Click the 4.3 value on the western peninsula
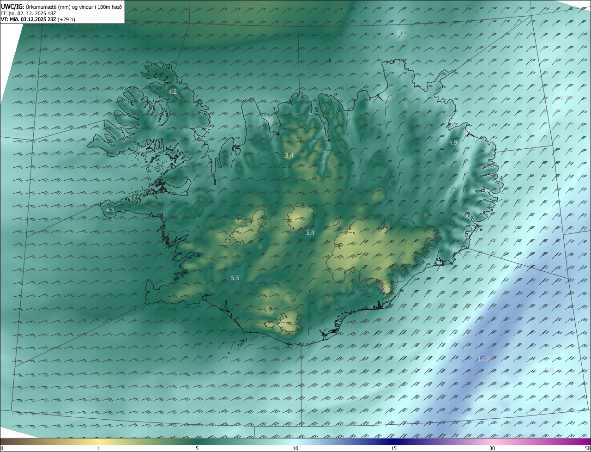The height and width of the screenshot is (452, 591). tap(109, 210)
